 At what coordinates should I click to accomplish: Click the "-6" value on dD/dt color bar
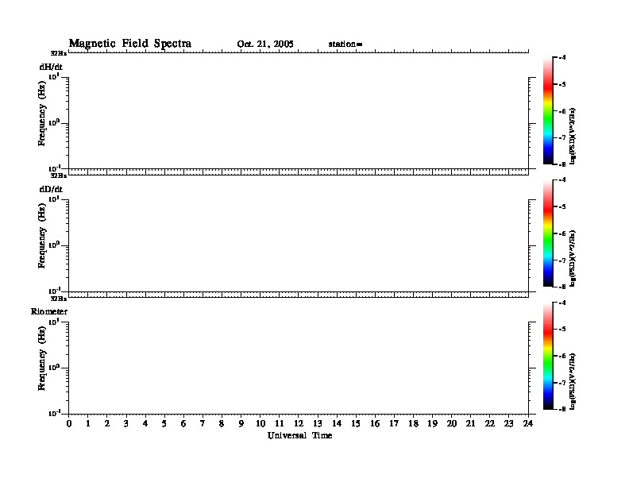562,233
